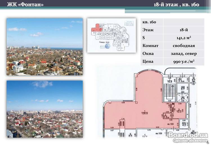Select the '141,2 м²' area cell

pyautogui.click(x=184, y=38)
